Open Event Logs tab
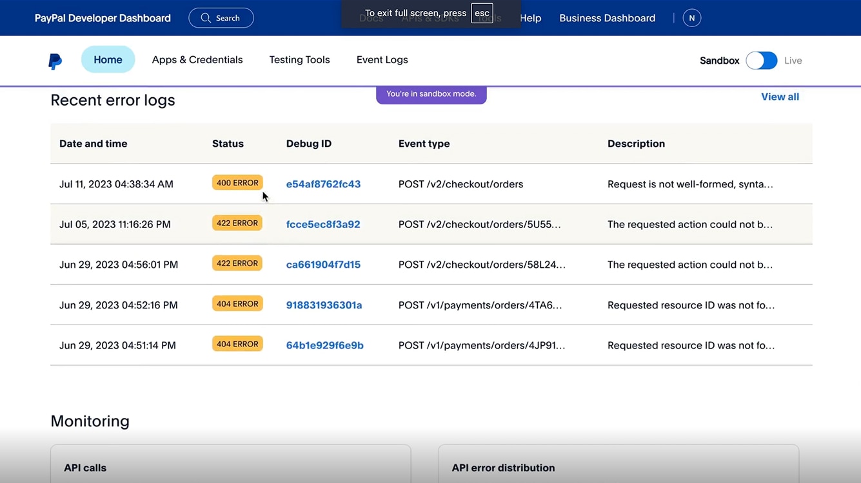This screenshot has width=861, height=483. [382, 60]
